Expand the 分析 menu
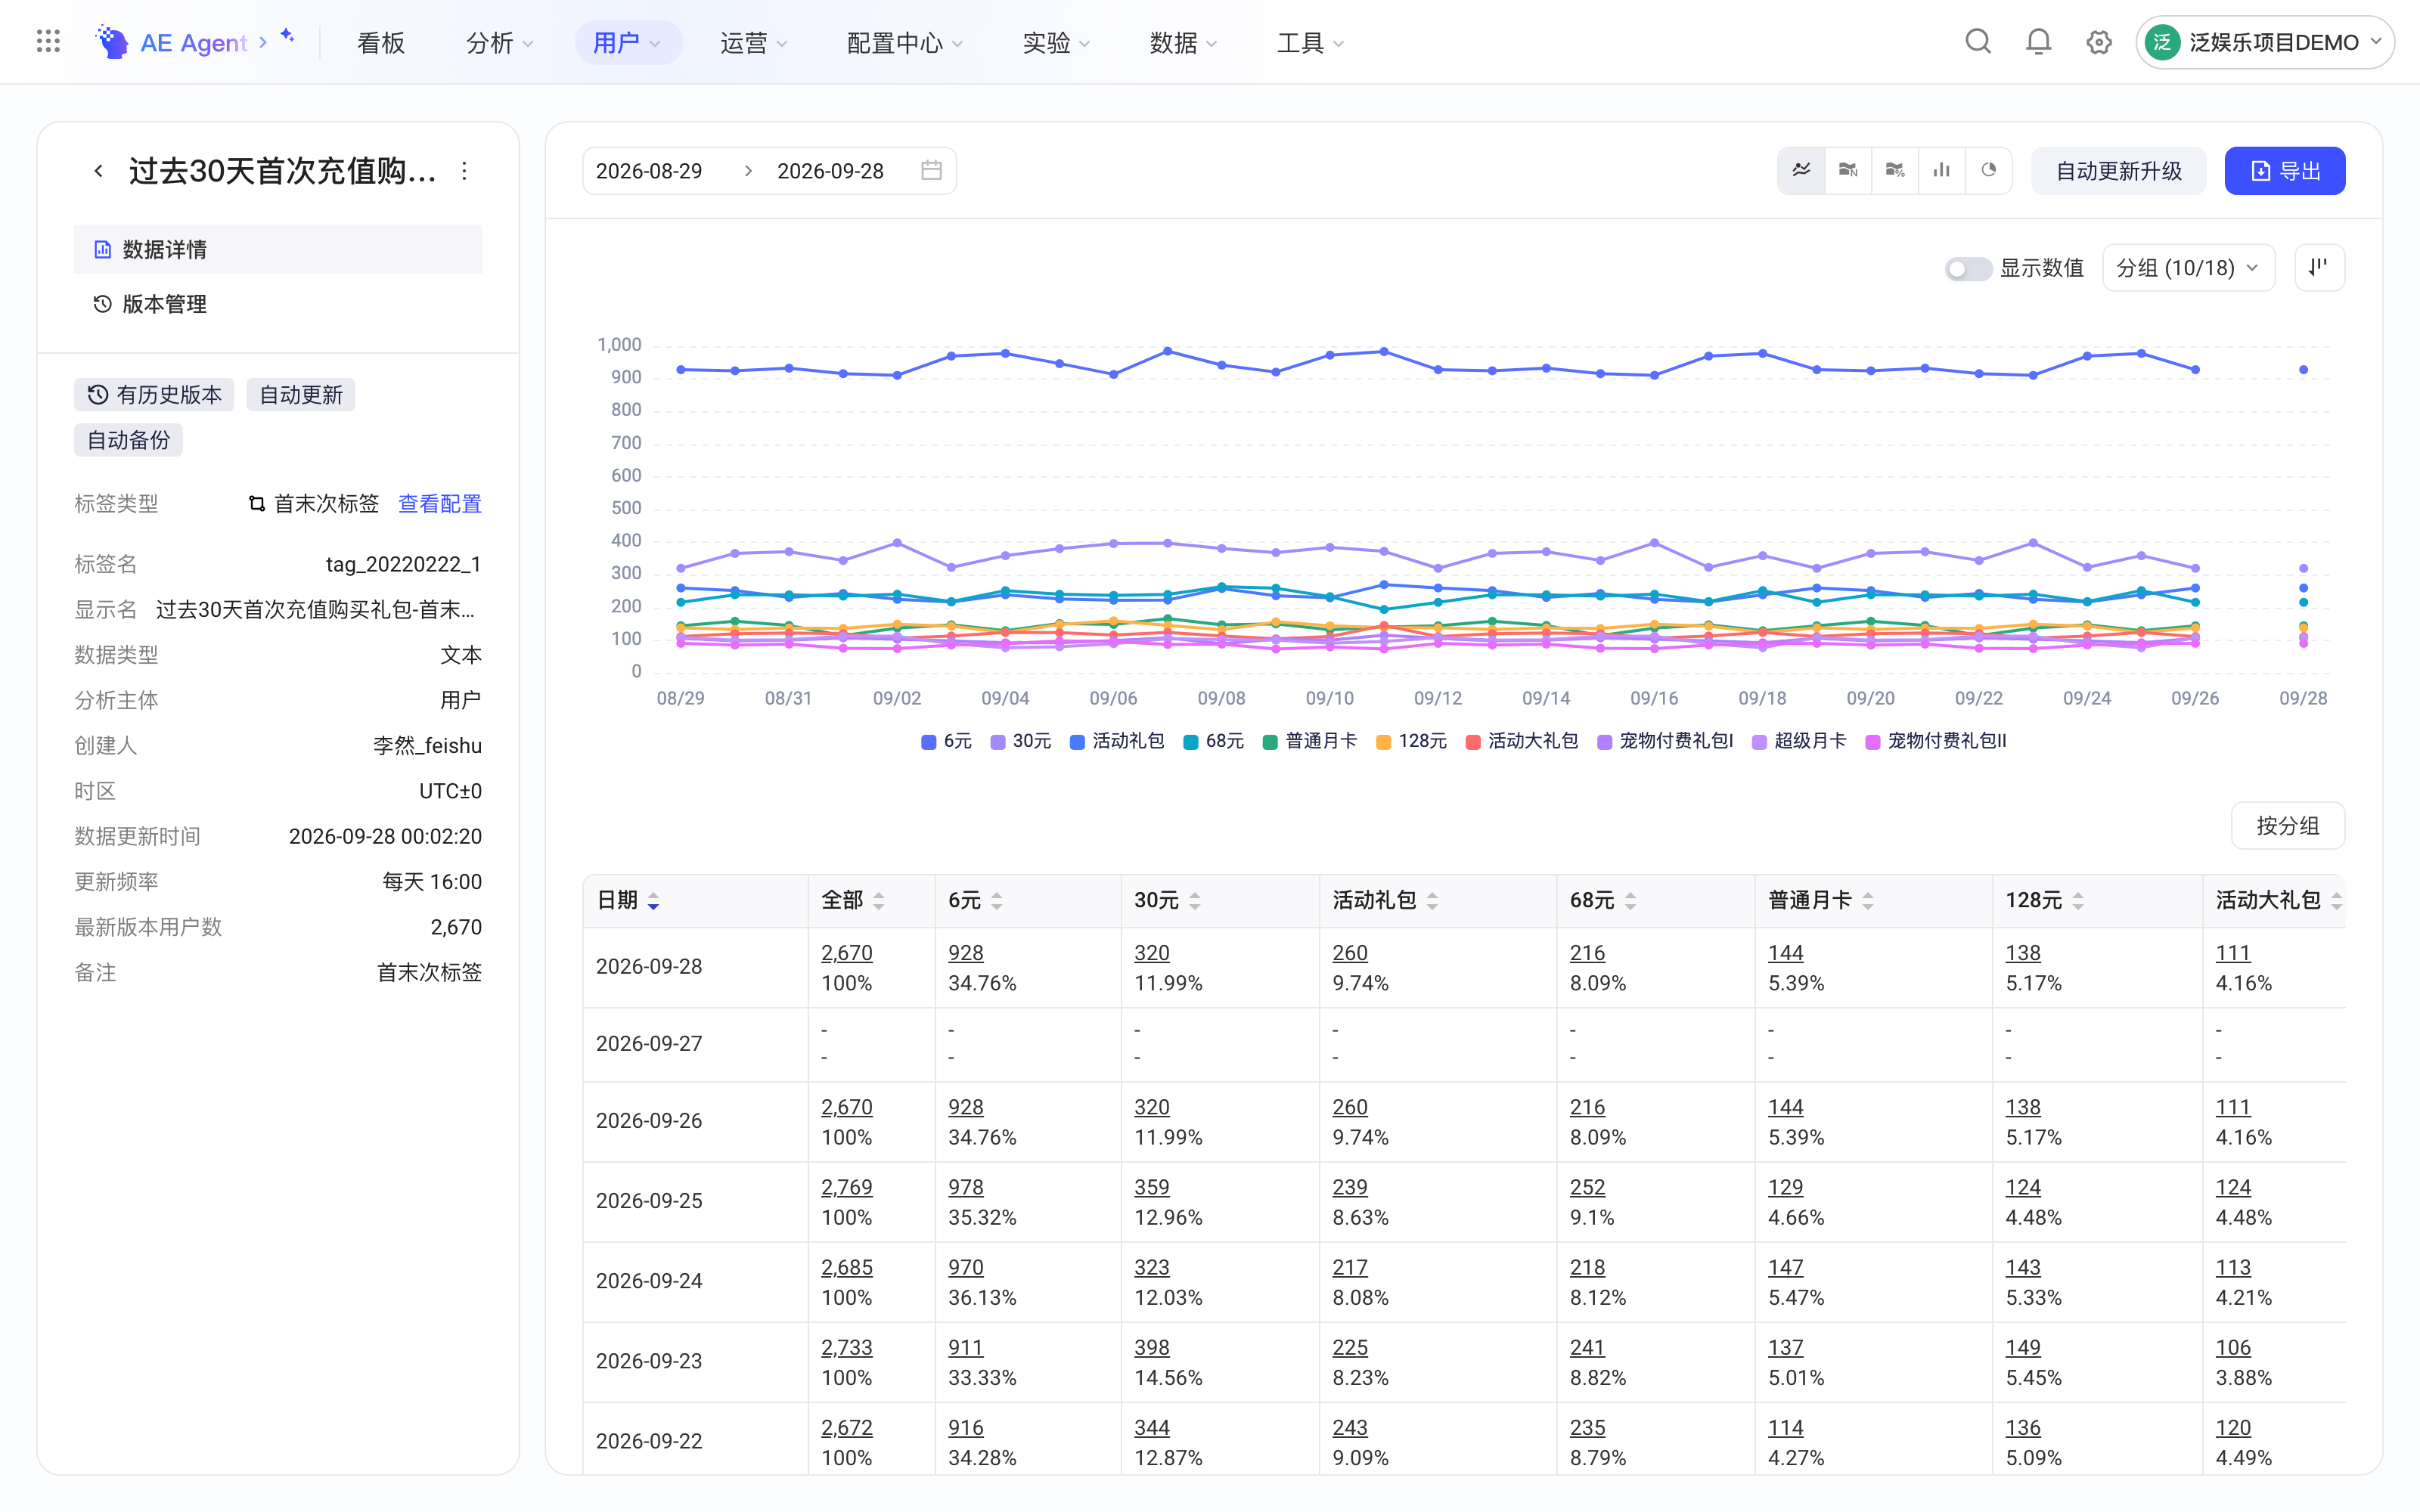 click(500, 43)
